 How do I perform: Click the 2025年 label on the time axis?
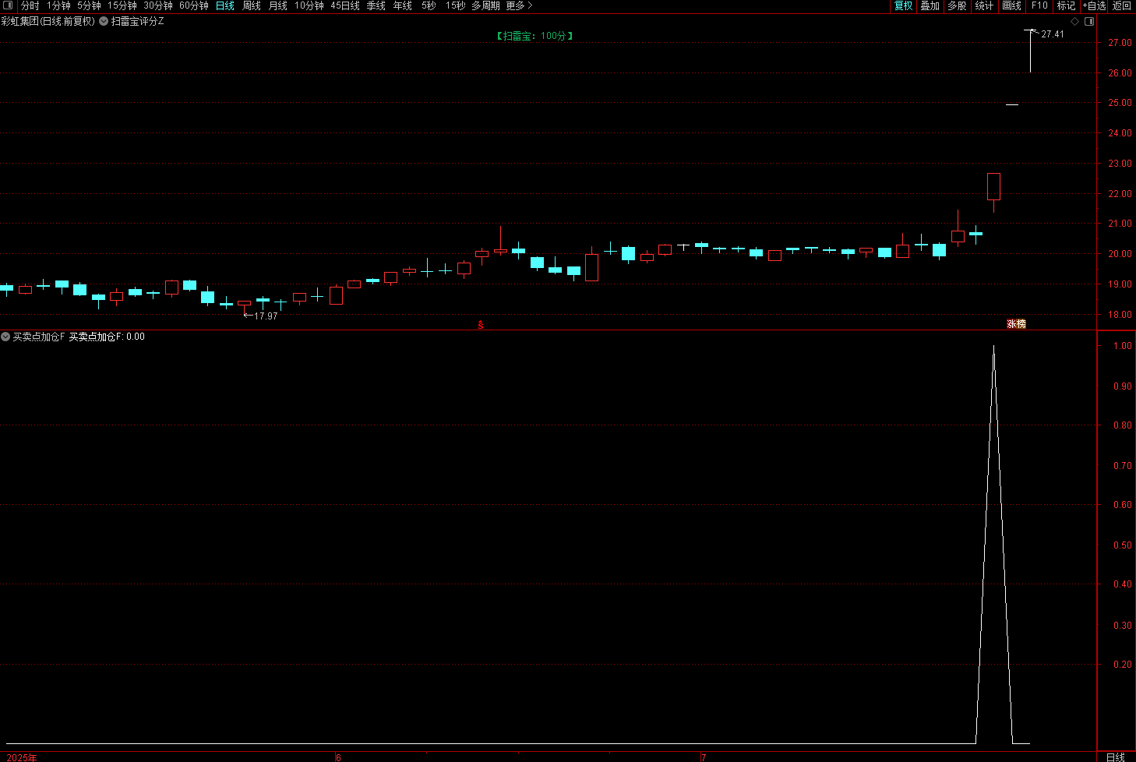click(x=22, y=757)
